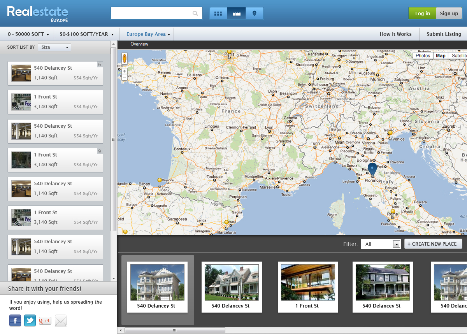
Task: Select the Map view type button
Action: 441,56
